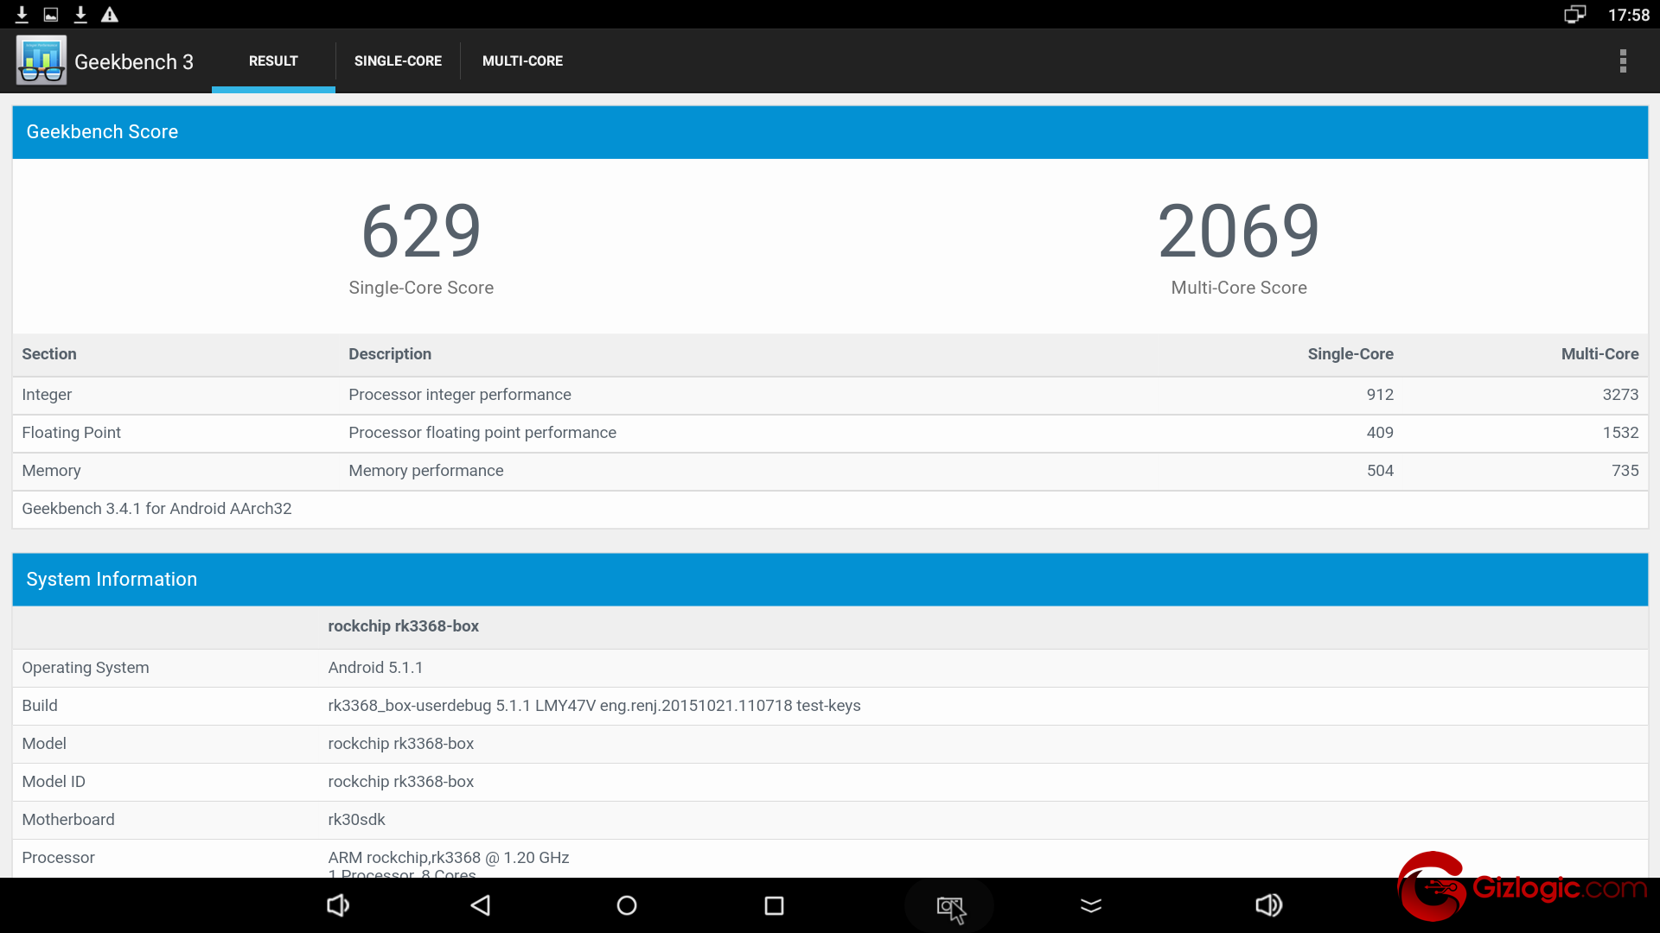Click 'rockchip rk3368-box' table heading
Viewport: 1660px width, 933px height.
pos(403,626)
